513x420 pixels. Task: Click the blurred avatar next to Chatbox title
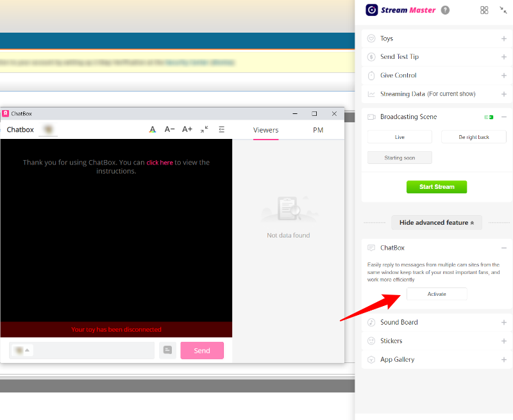48,130
